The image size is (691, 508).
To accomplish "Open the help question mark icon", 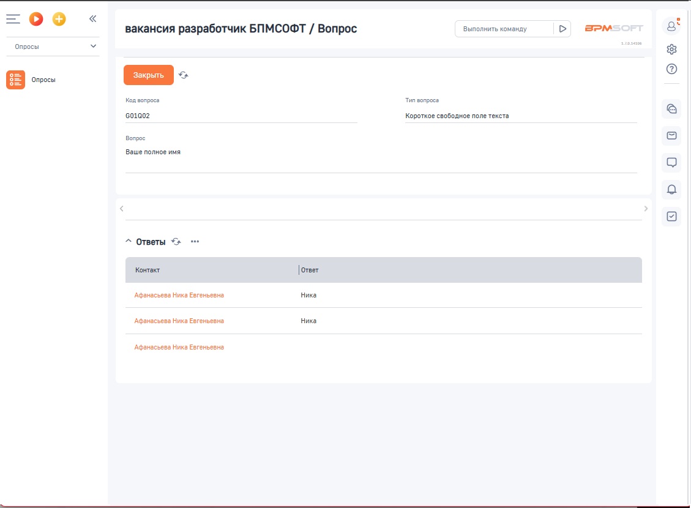I will (x=671, y=69).
